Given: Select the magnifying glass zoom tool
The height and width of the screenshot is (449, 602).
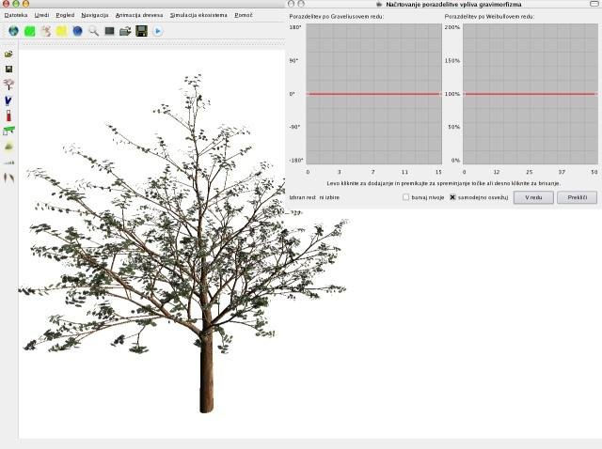Looking at the screenshot, I should [x=93, y=31].
